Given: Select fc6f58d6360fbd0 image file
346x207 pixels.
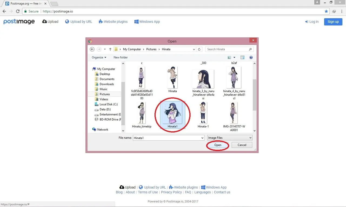Looking at the screenshot, I should point(142,83).
